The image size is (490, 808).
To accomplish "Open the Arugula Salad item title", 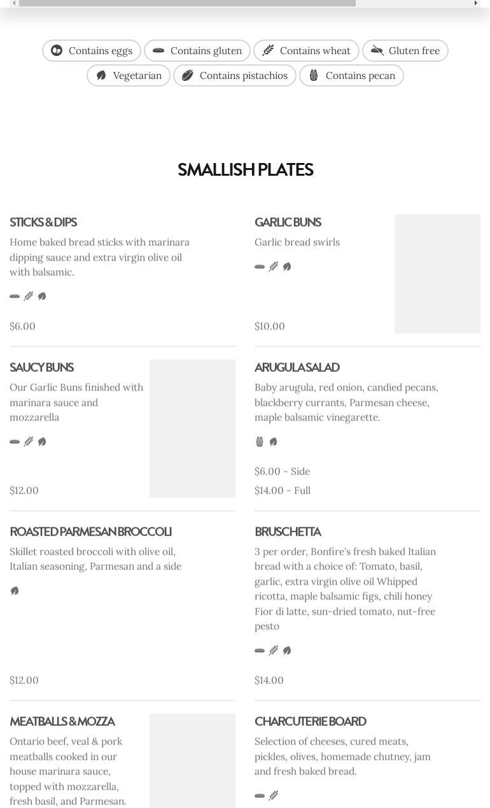I will pyautogui.click(x=297, y=367).
